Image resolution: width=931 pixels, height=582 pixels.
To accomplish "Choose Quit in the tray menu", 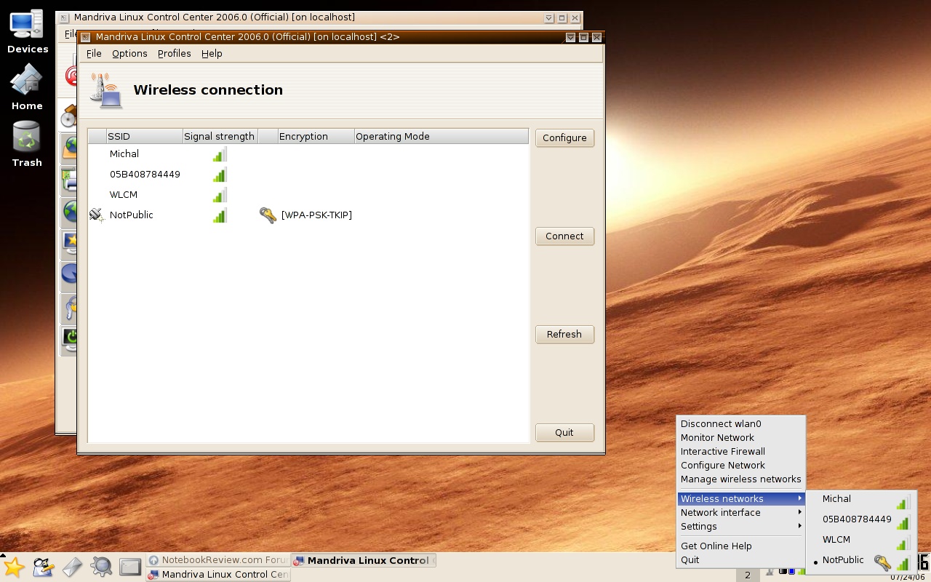I will [x=741, y=559].
